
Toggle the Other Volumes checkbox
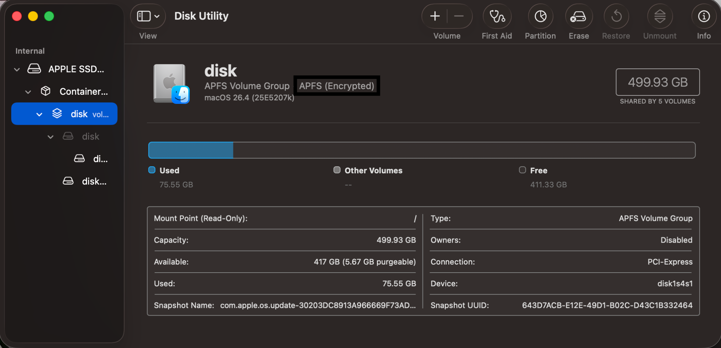click(x=337, y=170)
